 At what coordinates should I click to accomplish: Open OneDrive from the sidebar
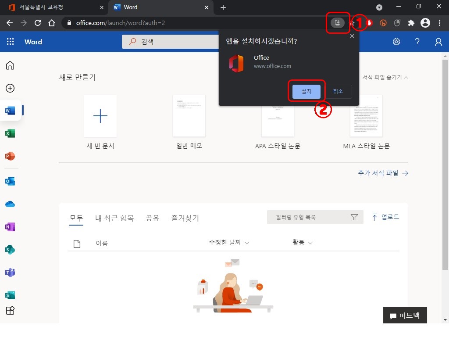pyautogui.click(x=10, y=204)
